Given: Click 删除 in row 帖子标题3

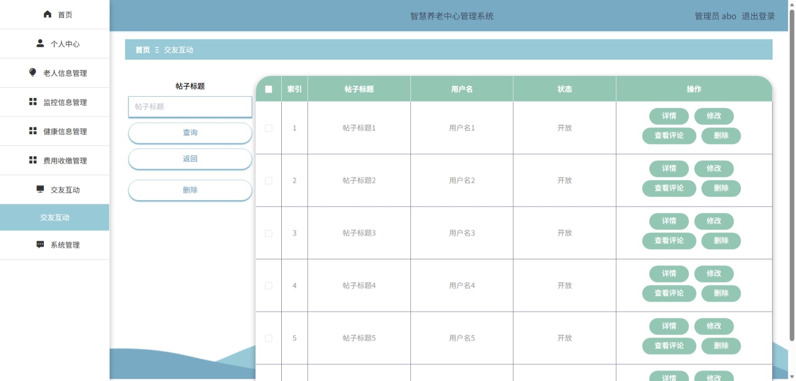Looking at the screenshot, I should coord(721,241).
